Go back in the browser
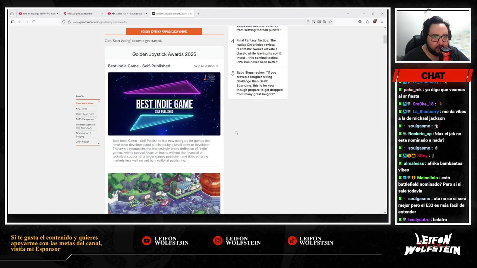This screenshot has width=477, height=268. [20, 22]
